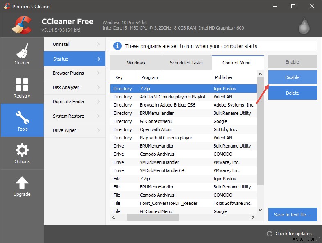Click Save to text file button
The image size is (322, 243).
pos(293,214)
